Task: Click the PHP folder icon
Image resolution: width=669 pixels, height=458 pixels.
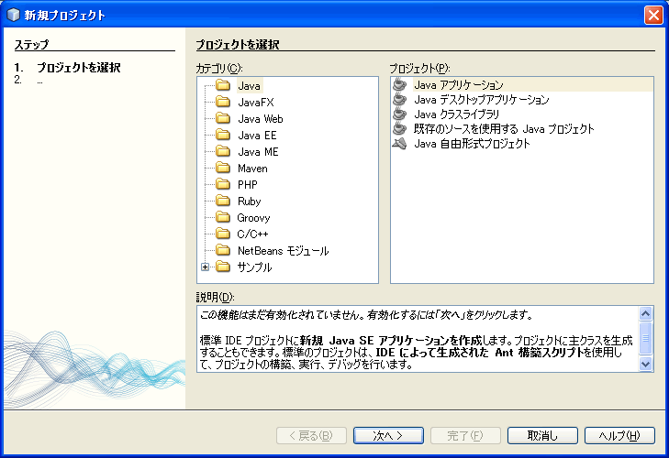Action: pos(223,184)
